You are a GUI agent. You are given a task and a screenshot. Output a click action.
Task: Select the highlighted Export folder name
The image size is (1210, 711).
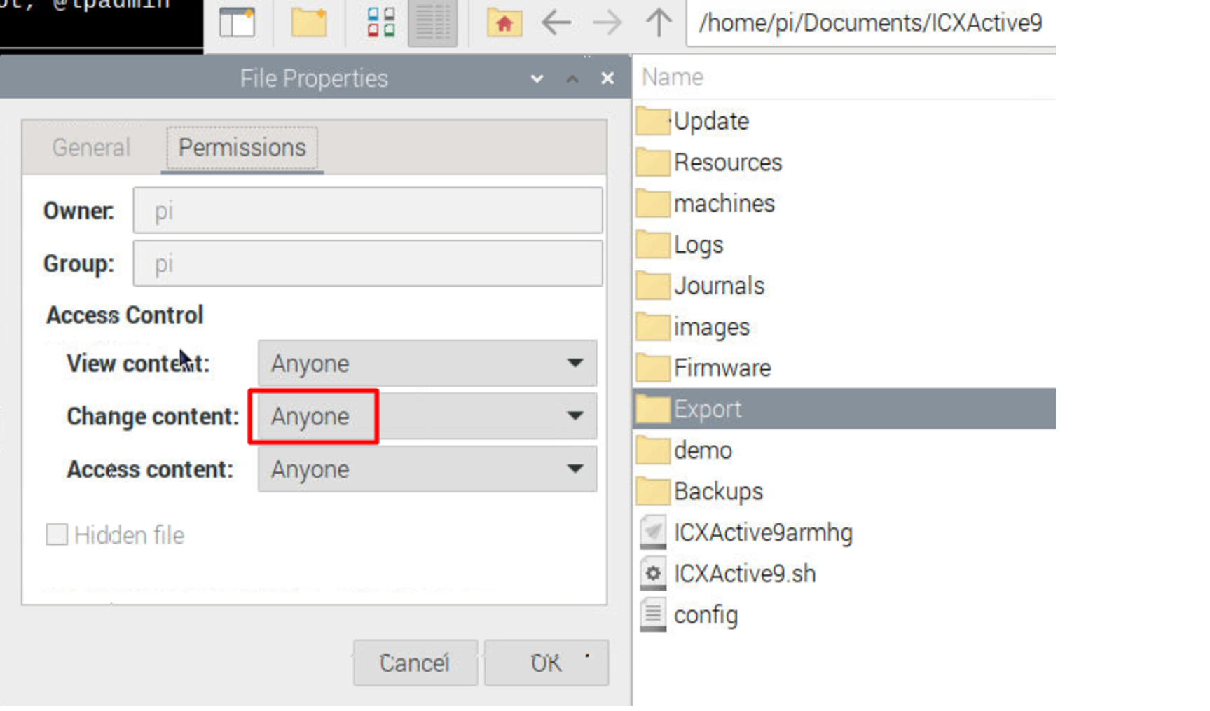(x=707, y=410)
